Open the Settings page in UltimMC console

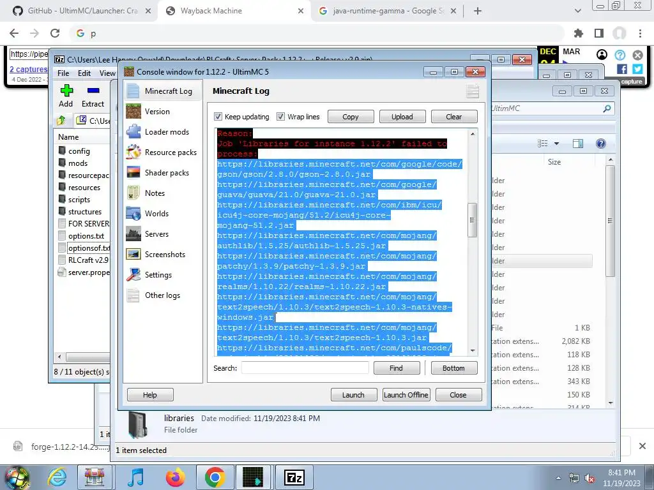pos(158,274)
